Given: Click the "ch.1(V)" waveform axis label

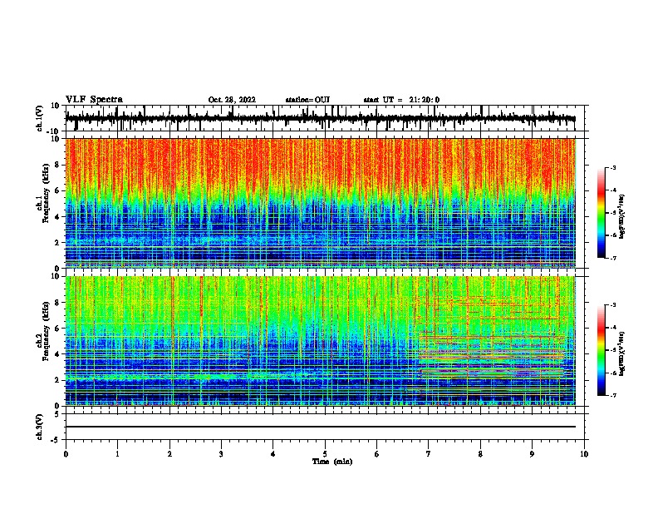Looking at the screenshot, I should click(x=40, y=118).
